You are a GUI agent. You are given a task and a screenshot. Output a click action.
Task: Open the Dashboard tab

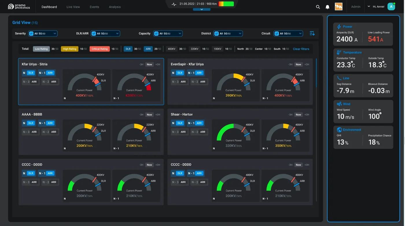(49, 7)
